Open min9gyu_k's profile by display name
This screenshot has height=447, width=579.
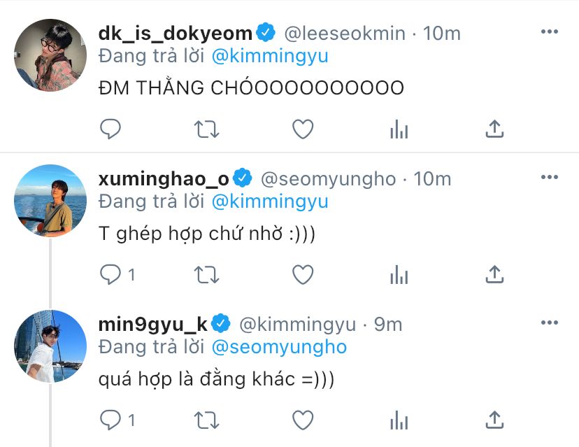[x=155, y=325]
